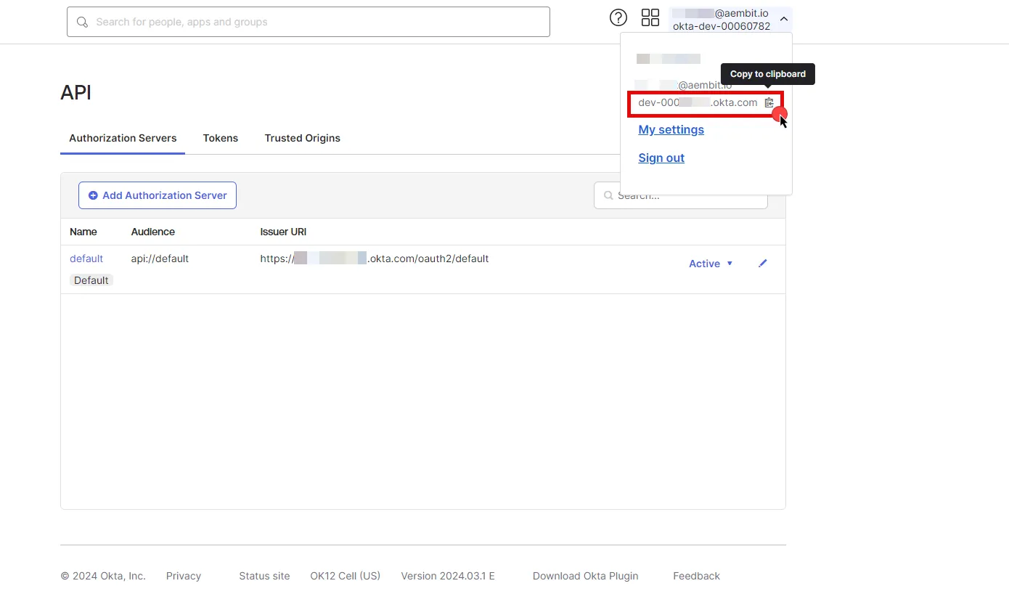Click the search icon in the top search bar
This screenshot has width=1009, height=594.
(x=82, y=22)
